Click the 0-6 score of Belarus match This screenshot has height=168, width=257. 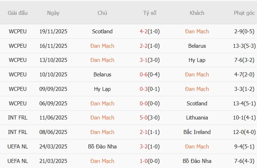coord(144,75)
